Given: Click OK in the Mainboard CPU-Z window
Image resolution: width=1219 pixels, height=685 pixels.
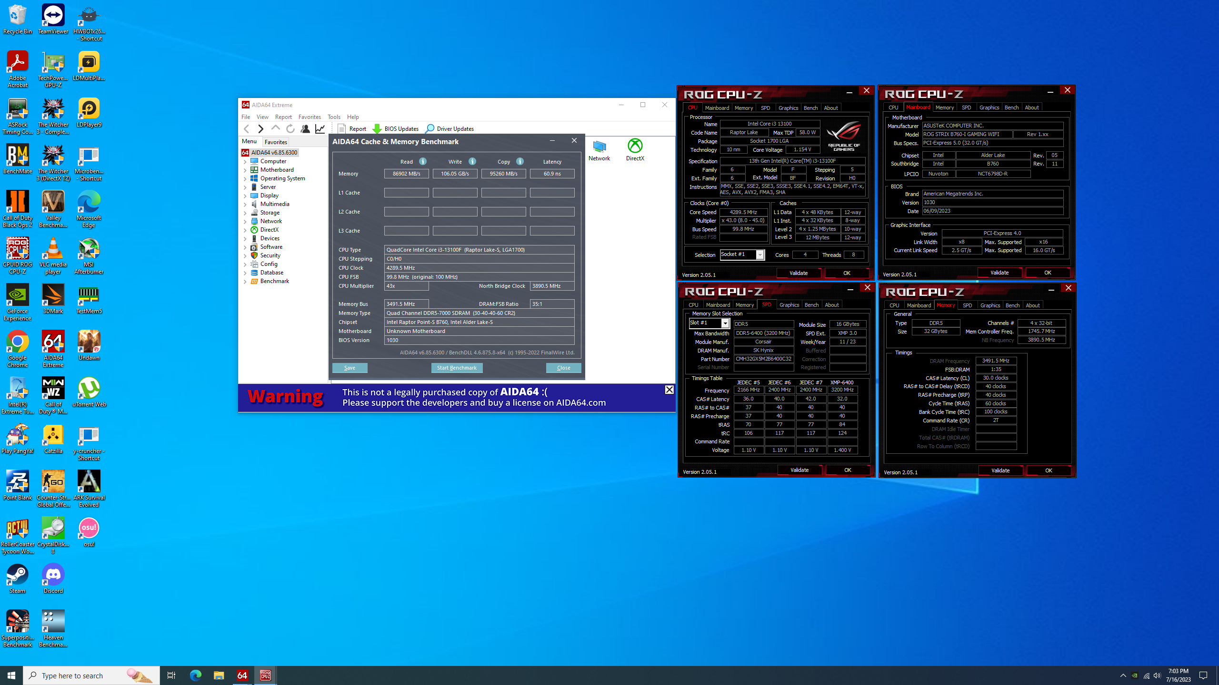Looking at the screenshot, I should pyautogui.click(x=1048, y=273).
